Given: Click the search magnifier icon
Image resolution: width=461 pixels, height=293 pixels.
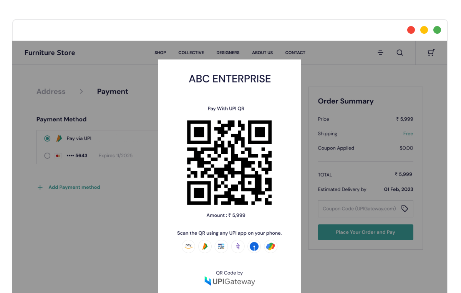Looking at the screenshot, I should (x=400, y=53).
